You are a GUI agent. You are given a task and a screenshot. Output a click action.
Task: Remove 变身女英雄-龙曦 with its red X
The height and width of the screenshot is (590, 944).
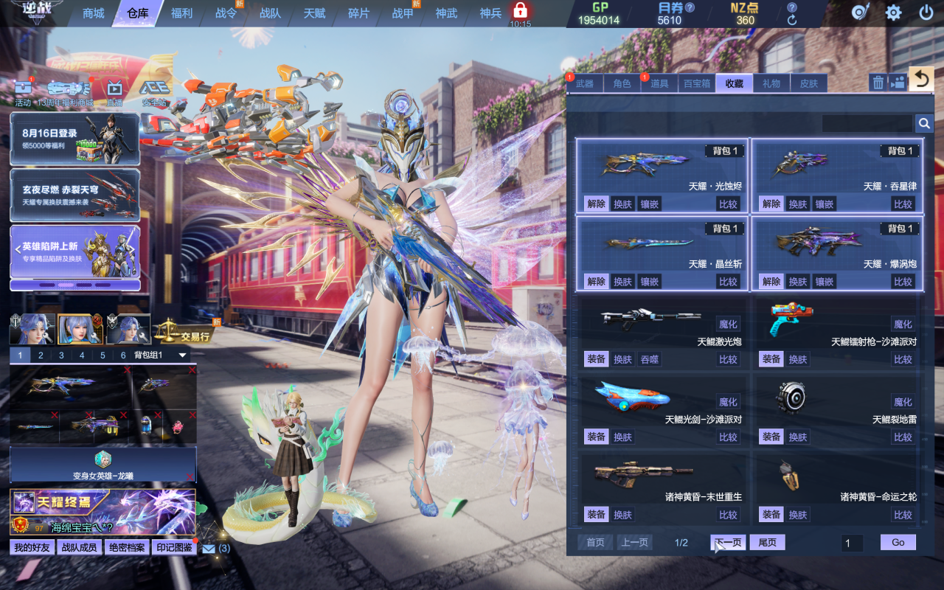click(x=190, y=476)
